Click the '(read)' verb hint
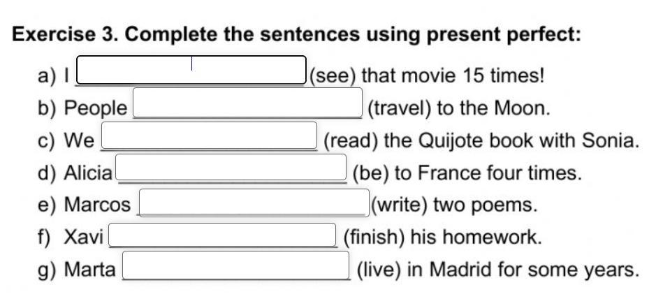The image size is (656, 299). coord(351,141)
